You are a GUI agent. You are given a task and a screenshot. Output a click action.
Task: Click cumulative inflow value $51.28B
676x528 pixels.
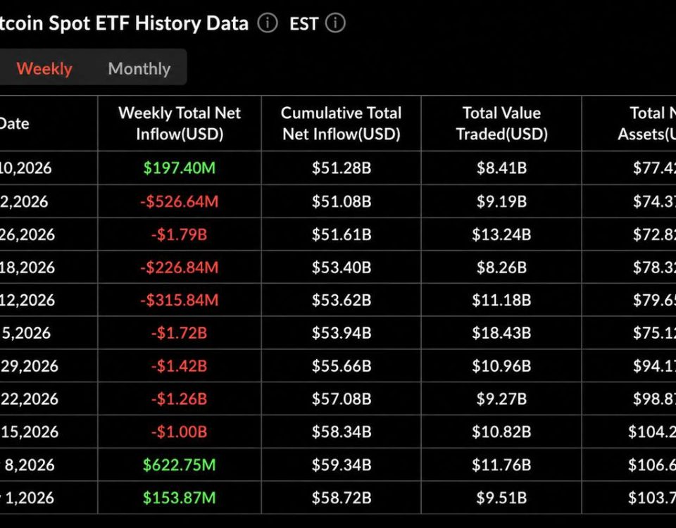pos(342,168)
